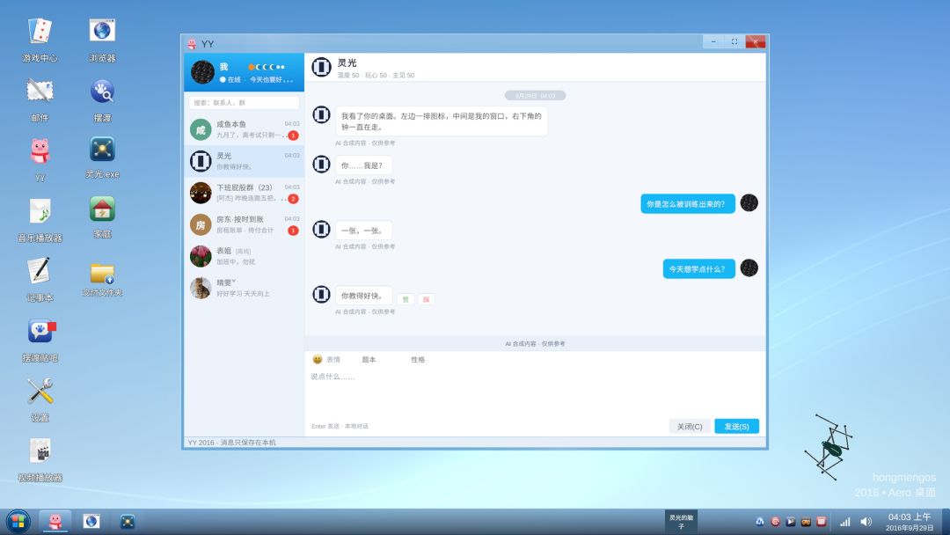
Task: Select the 记事本 desktop icon
Action: click(x=40, y=279)
